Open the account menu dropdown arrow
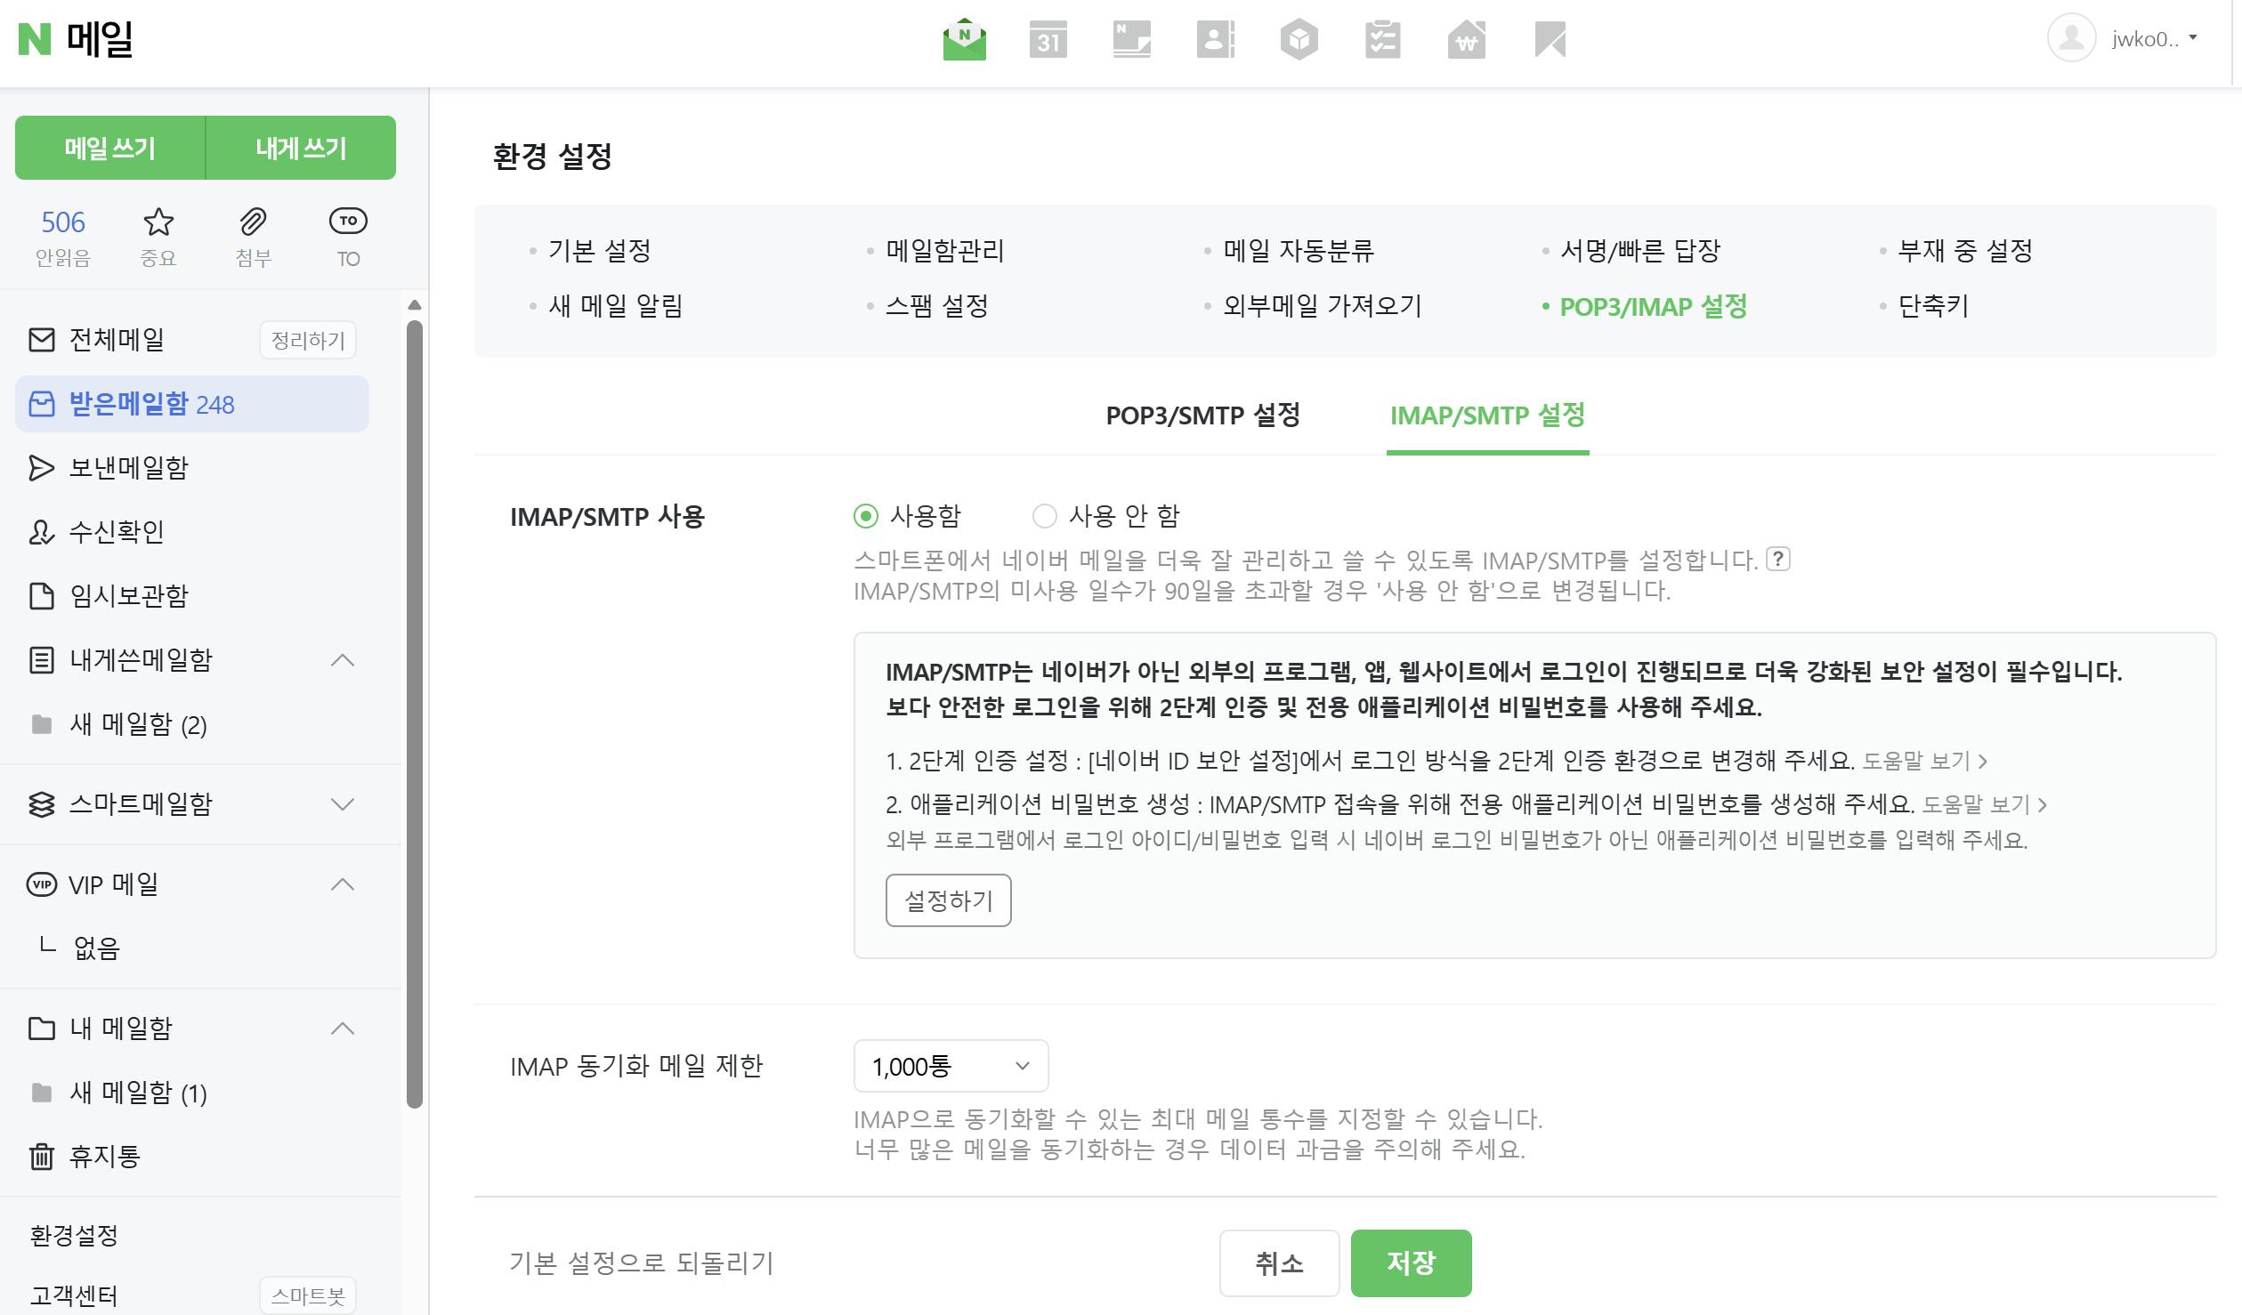 coord(2193,38)
